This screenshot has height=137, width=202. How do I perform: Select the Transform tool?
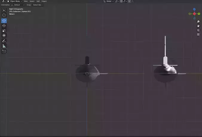click(4, 35)
